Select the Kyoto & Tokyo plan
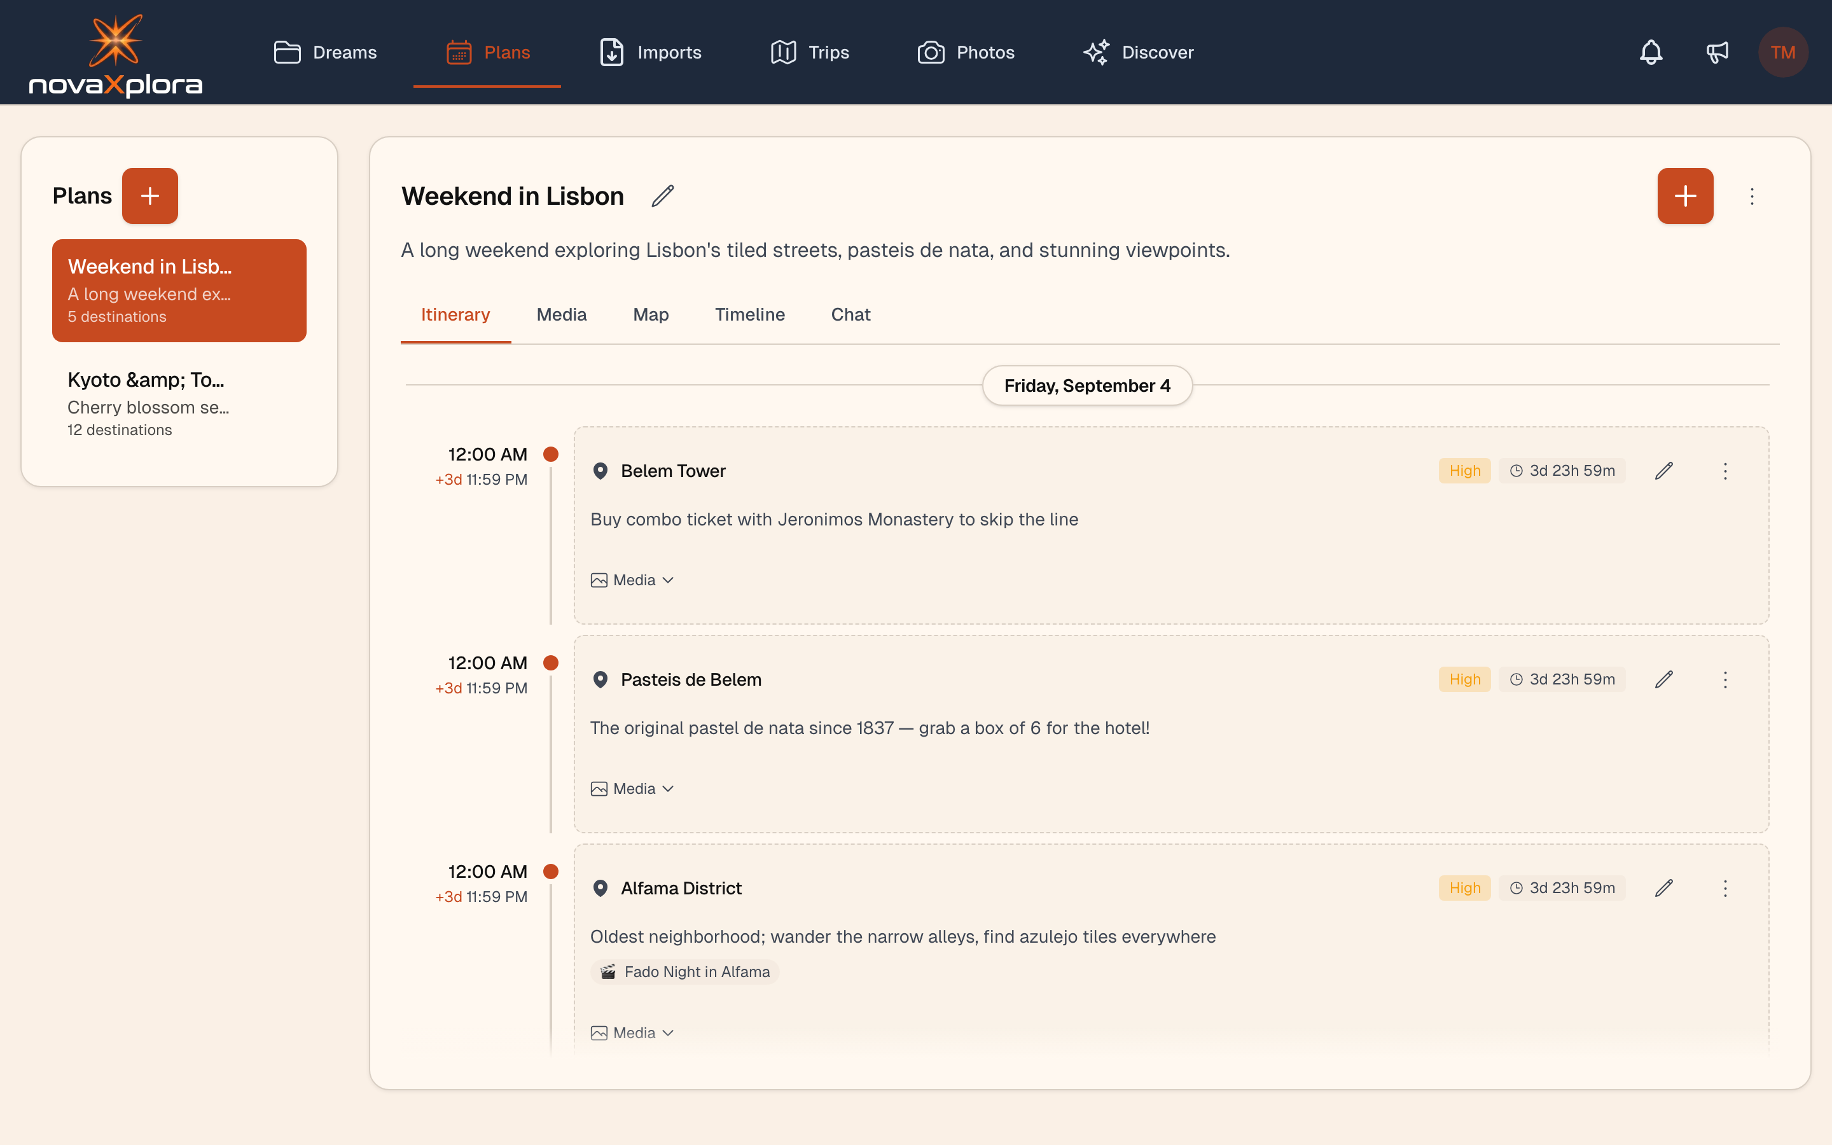 [179, 404]
